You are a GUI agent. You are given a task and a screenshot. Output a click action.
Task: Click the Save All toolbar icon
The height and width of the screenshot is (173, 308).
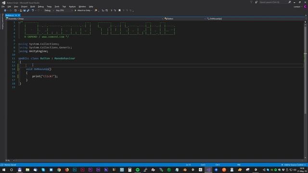(28, 11)
